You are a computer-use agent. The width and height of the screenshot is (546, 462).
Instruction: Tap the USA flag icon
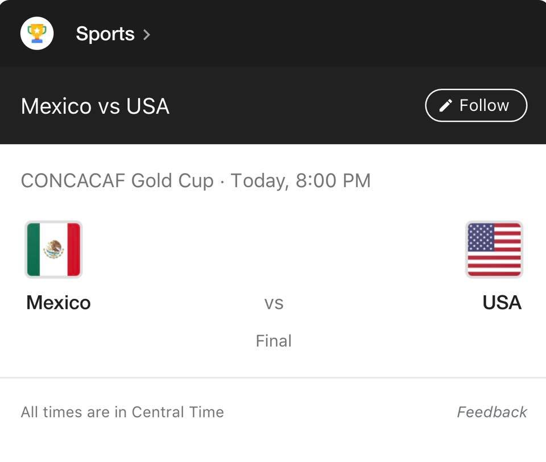point(494,249)
